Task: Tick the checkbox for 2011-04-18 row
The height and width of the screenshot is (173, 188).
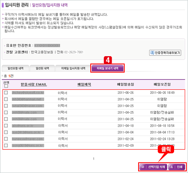Action: (x=6, y=125)
